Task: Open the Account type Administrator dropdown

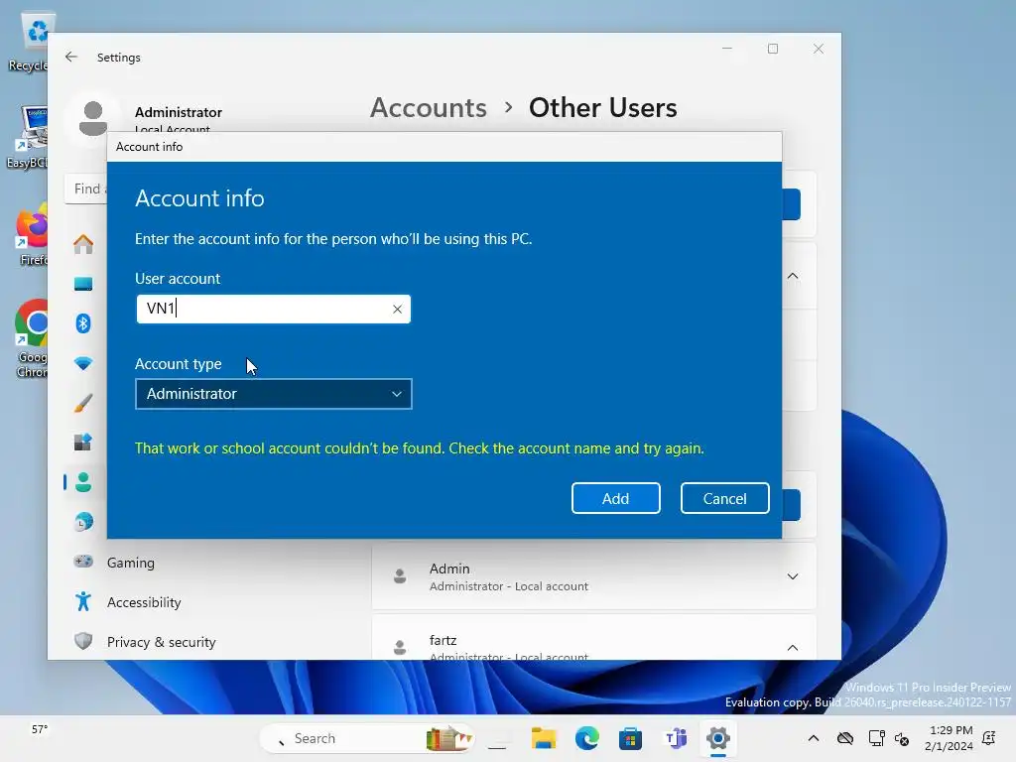Action: (x=274, y=394)
